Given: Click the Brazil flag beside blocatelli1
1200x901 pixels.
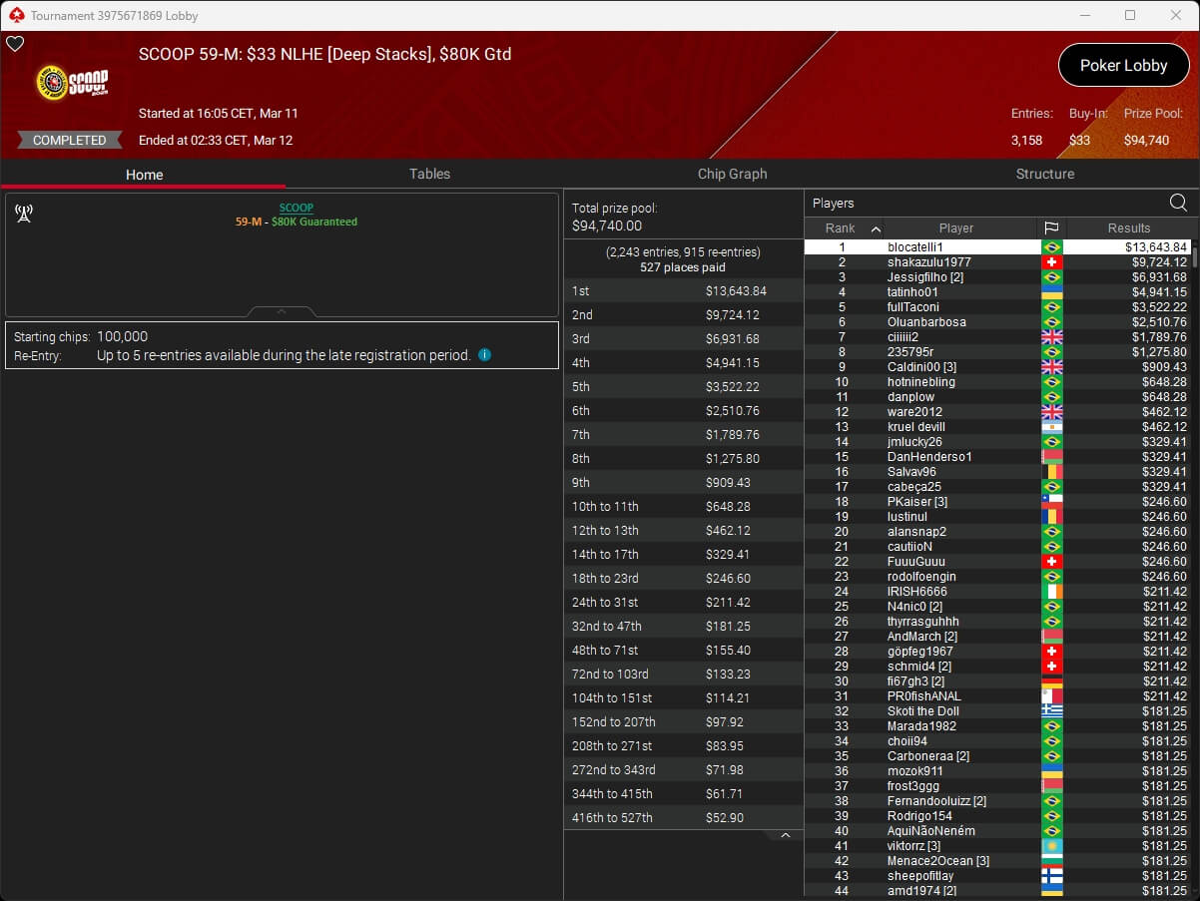Looking at the screenshot, I should 1051,247.
